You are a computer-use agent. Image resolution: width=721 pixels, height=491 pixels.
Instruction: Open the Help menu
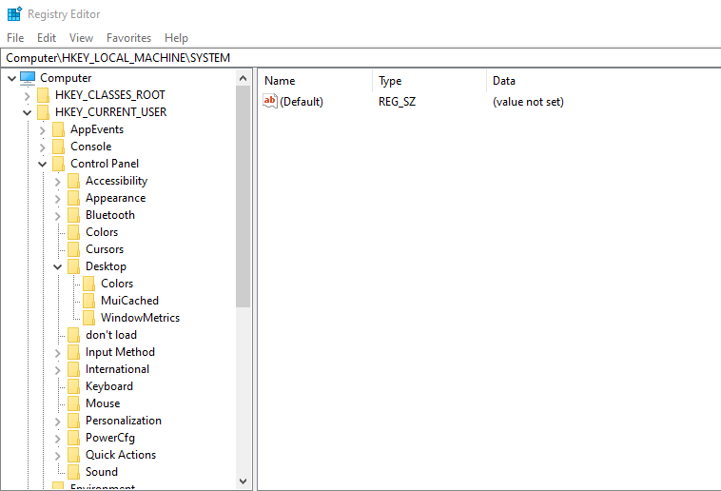[x=176, y=38]
